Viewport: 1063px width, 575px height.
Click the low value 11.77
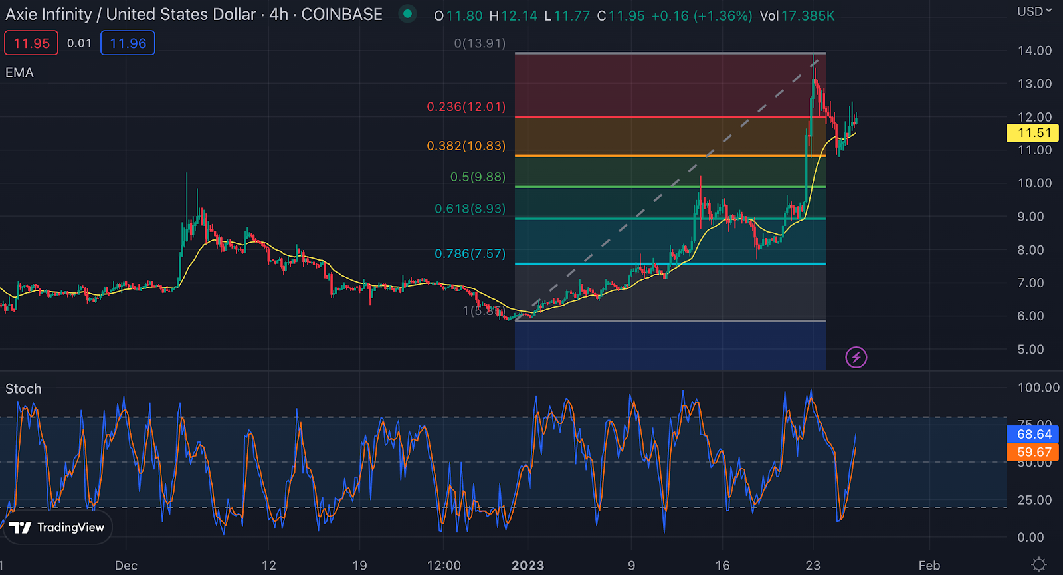click(571, 15)
